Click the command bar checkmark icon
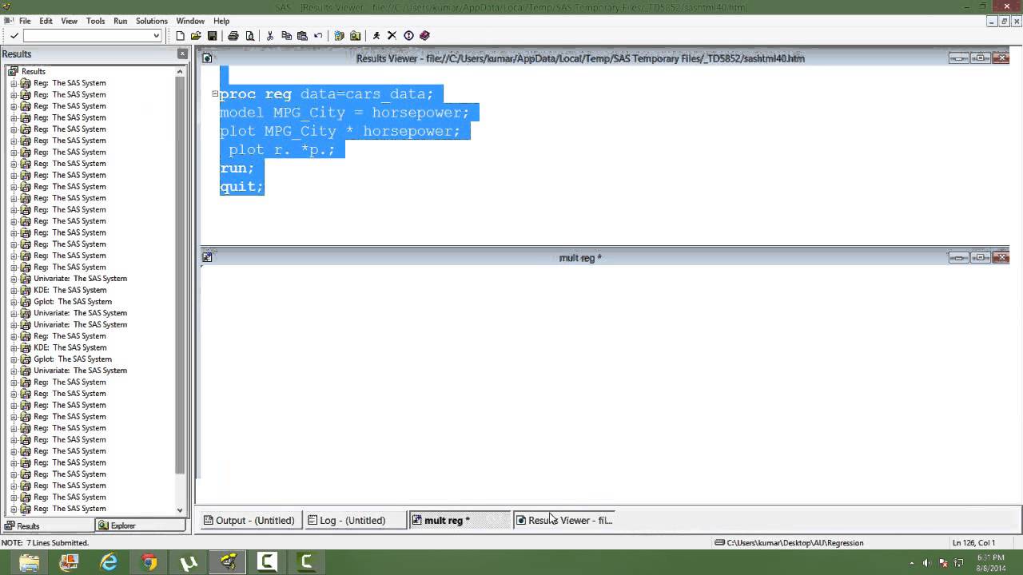Viewport: 1023px width, 575px height. [14, 36]
